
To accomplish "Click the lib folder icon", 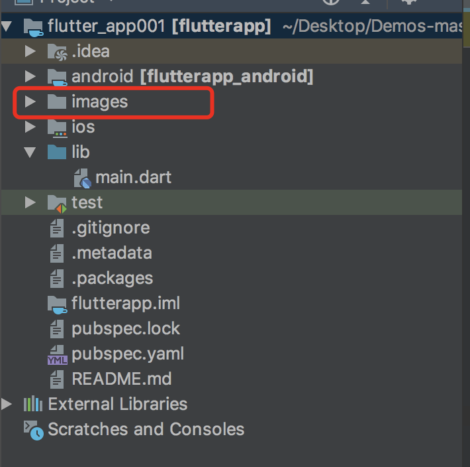I will [57, 152].
